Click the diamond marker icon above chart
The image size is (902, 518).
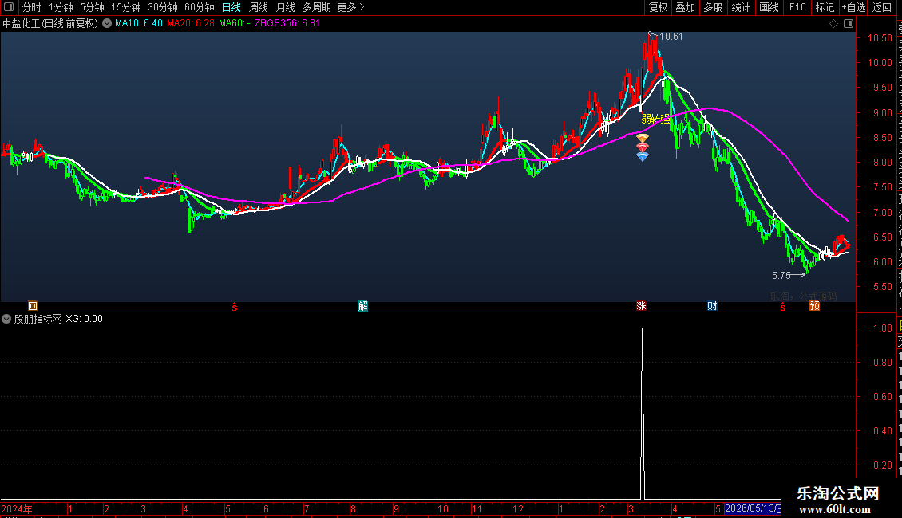tap(833, 23)
